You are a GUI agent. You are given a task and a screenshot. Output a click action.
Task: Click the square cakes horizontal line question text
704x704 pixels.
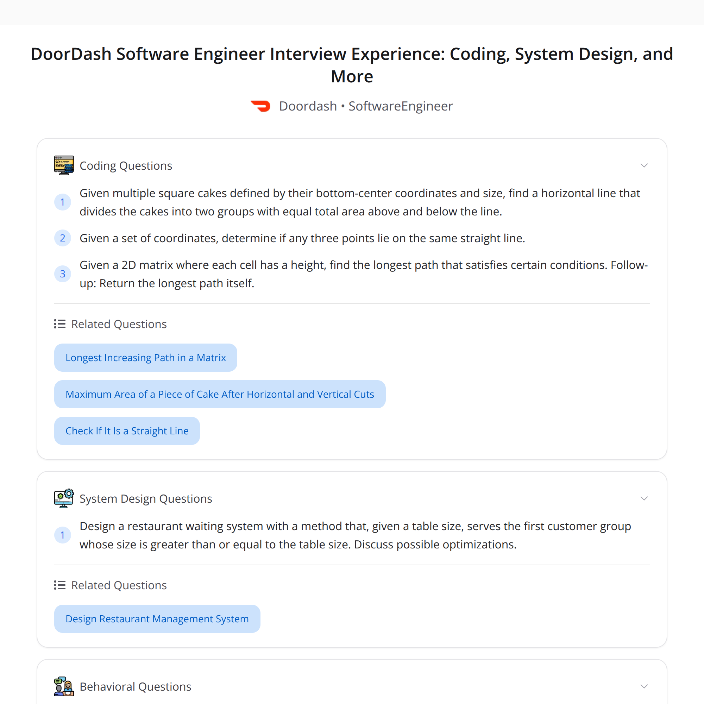tap(360, 202)
